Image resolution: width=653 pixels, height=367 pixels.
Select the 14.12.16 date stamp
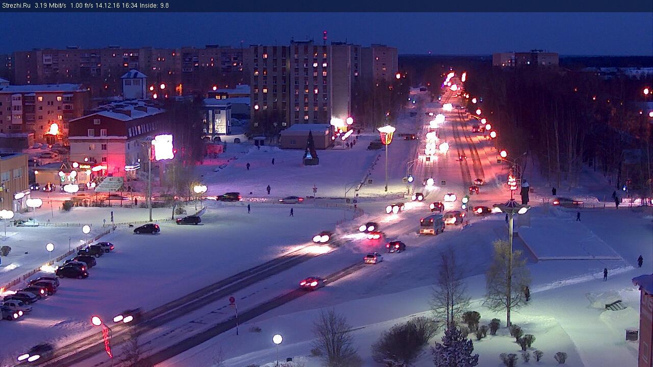coord(108,6)
